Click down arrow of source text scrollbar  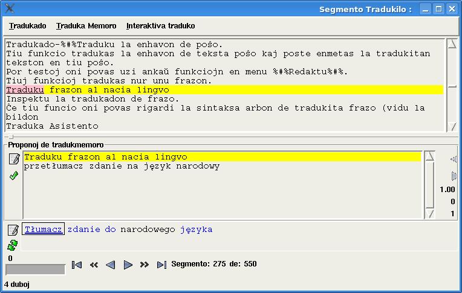tap(452, 127)
